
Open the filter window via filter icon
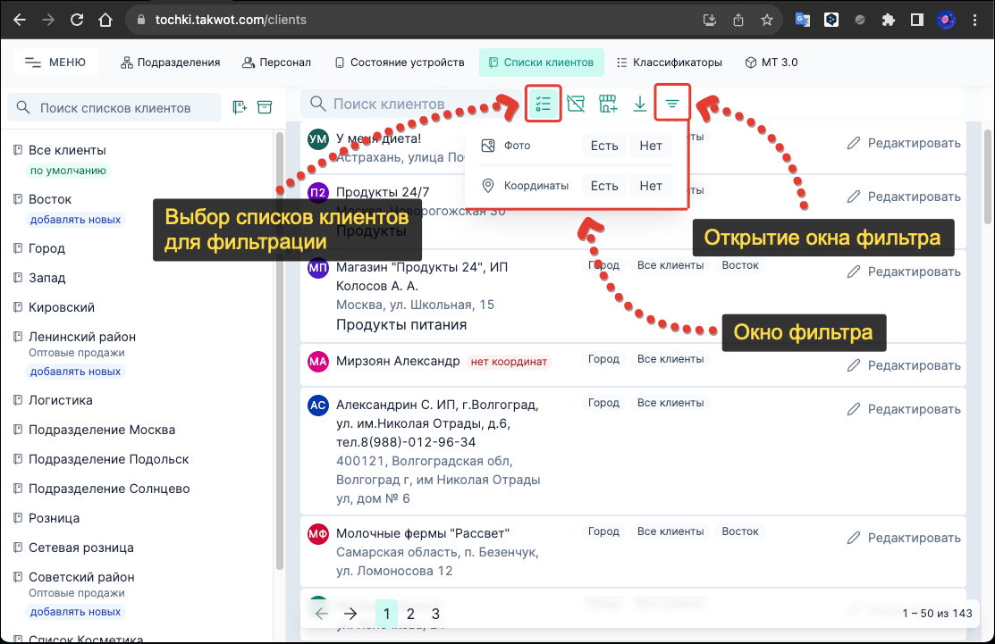tap(672, 103)
